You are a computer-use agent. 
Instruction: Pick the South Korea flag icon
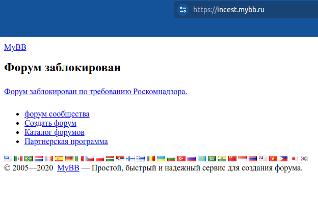coord(304,158)
